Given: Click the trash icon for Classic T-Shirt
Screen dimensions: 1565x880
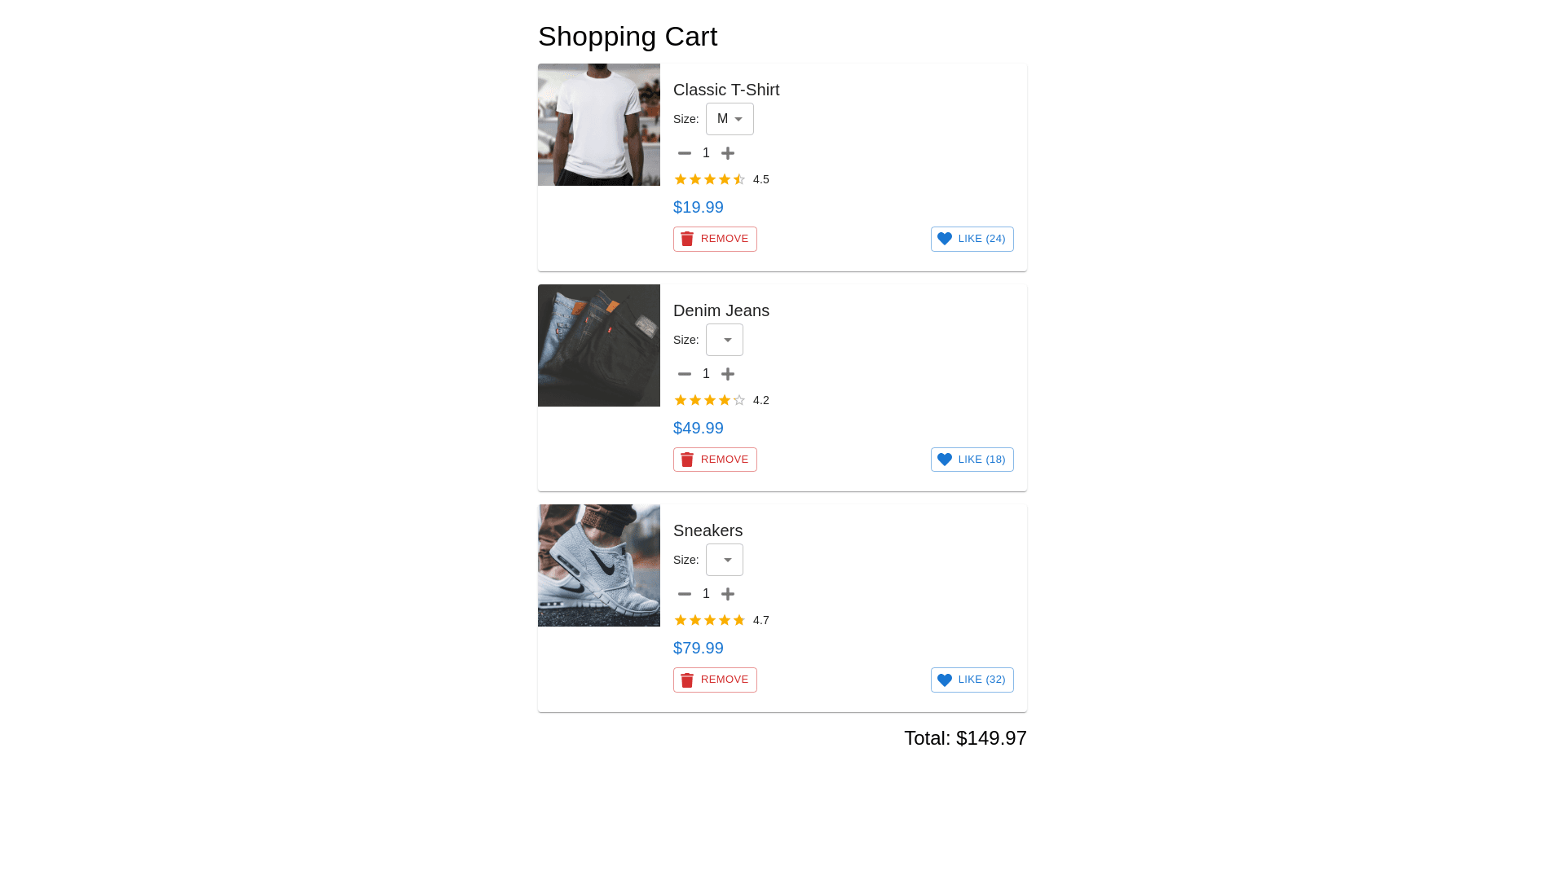Looking at the screenshot, I should 687,239.
